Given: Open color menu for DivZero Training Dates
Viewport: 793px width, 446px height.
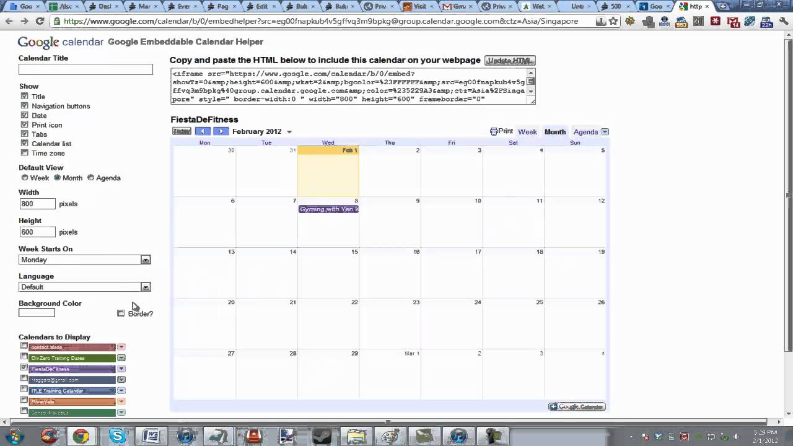Looking at the screenshot, I should [121, 358].
